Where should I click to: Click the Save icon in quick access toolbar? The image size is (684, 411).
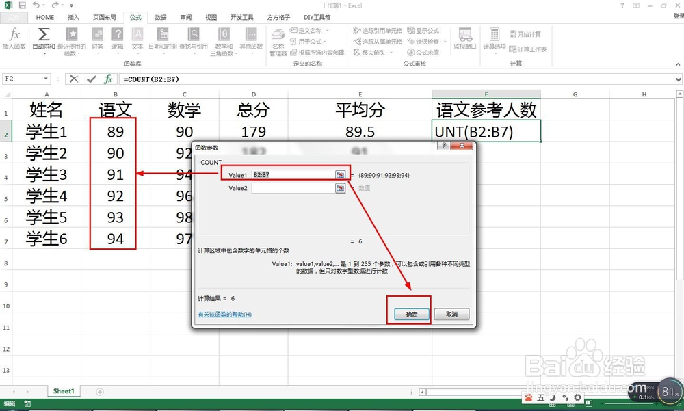pos(22,5)
